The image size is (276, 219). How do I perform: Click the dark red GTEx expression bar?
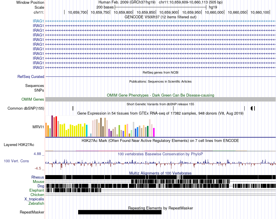pos(52,126)
